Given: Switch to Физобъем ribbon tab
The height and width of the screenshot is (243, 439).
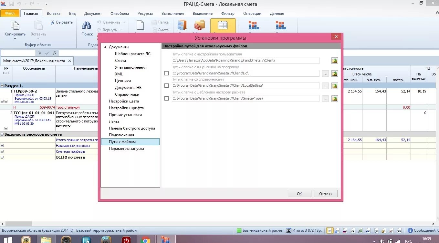Looking at the screenshot, I should [x=120, y=14].
